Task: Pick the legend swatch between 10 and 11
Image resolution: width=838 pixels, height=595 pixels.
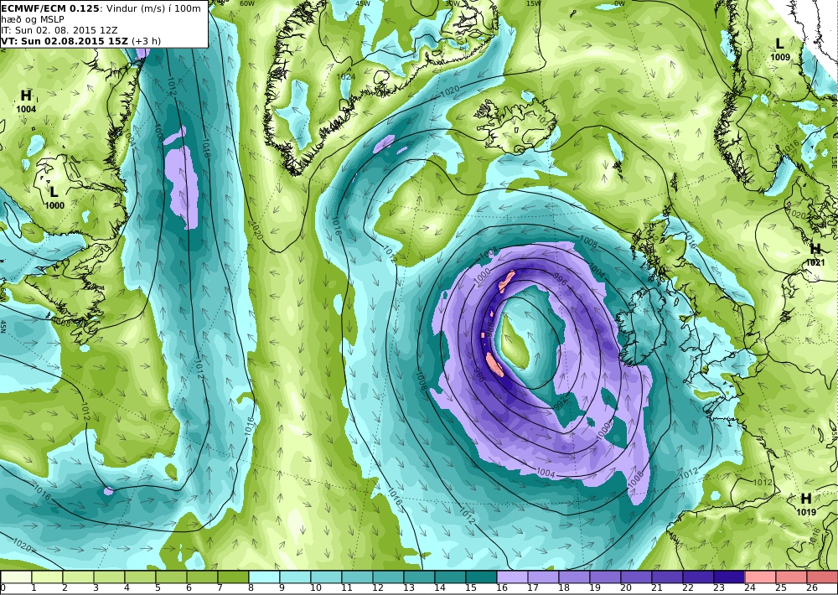Action: click(x=326, y=577)
